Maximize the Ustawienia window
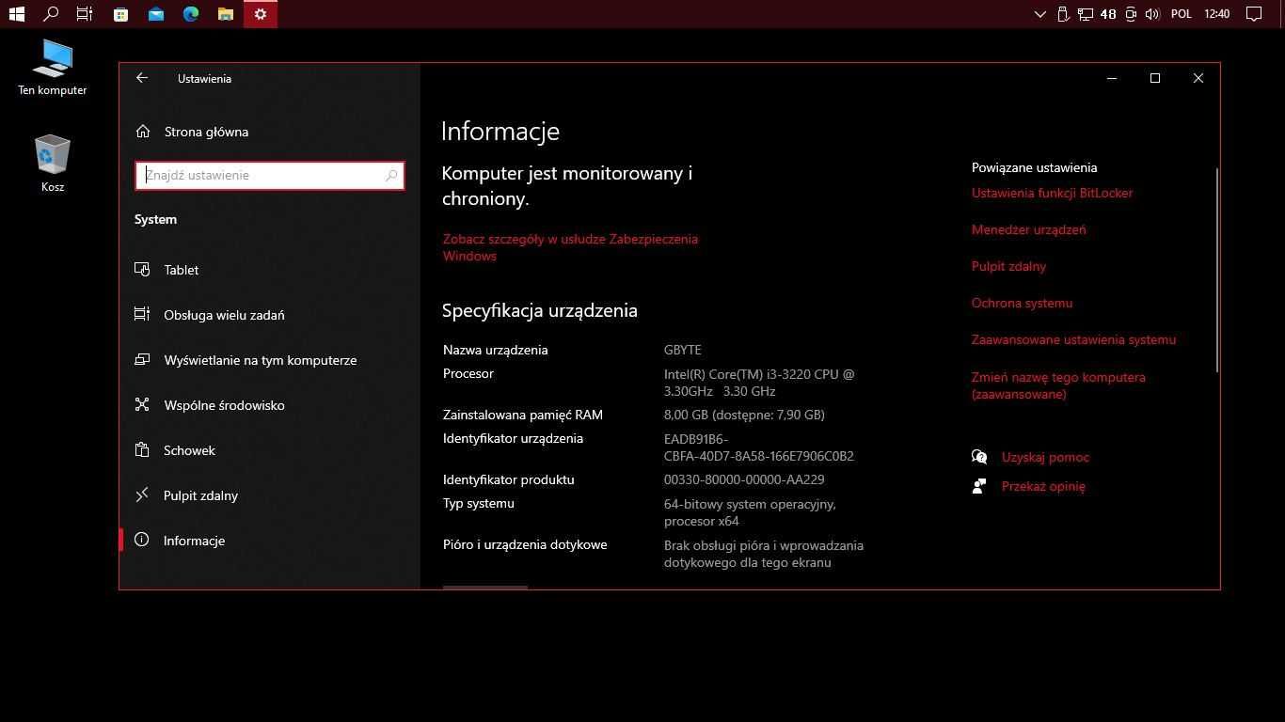 (x=1155, y=78)
